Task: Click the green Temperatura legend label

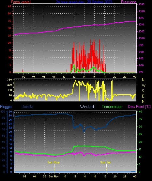Action: coord(112,107)
